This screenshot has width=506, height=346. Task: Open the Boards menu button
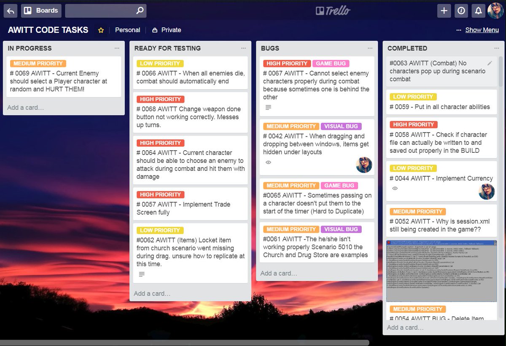pos(41,11)
